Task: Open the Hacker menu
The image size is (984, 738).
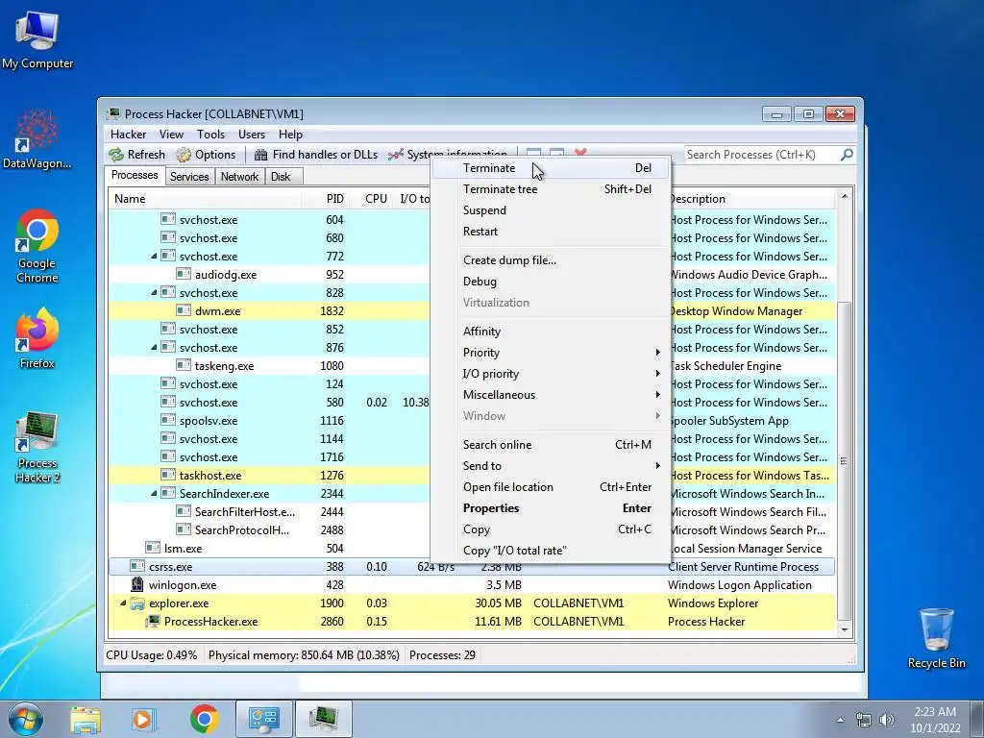Action: 128,135
